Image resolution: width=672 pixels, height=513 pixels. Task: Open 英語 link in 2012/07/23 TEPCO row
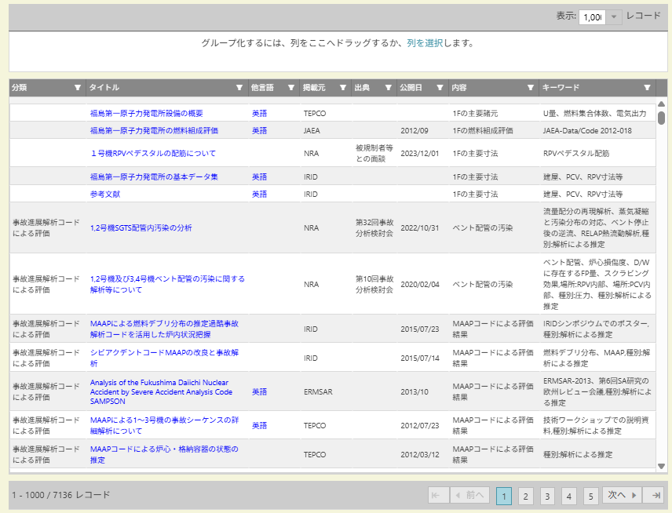(x=259, y=426)
